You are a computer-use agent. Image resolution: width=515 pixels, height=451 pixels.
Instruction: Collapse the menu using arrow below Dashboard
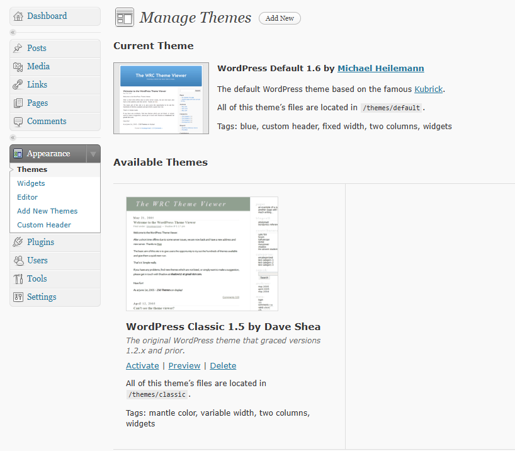[13, 32]
